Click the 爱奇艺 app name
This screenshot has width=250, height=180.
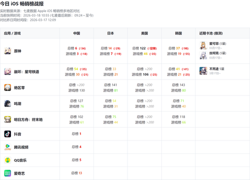click(x=19, y=173)
